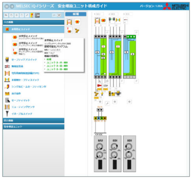
Task: Click unit 2 8DI name field
Action: (x=114, y=14)
